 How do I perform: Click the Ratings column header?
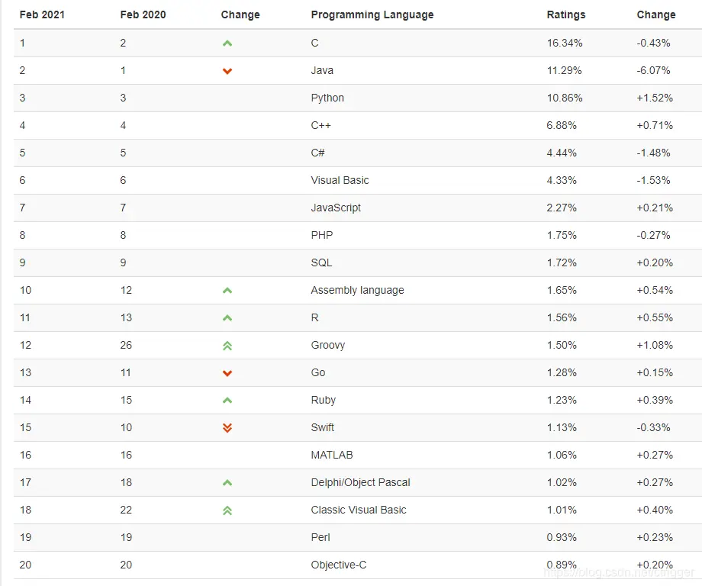tap(566, 14)
